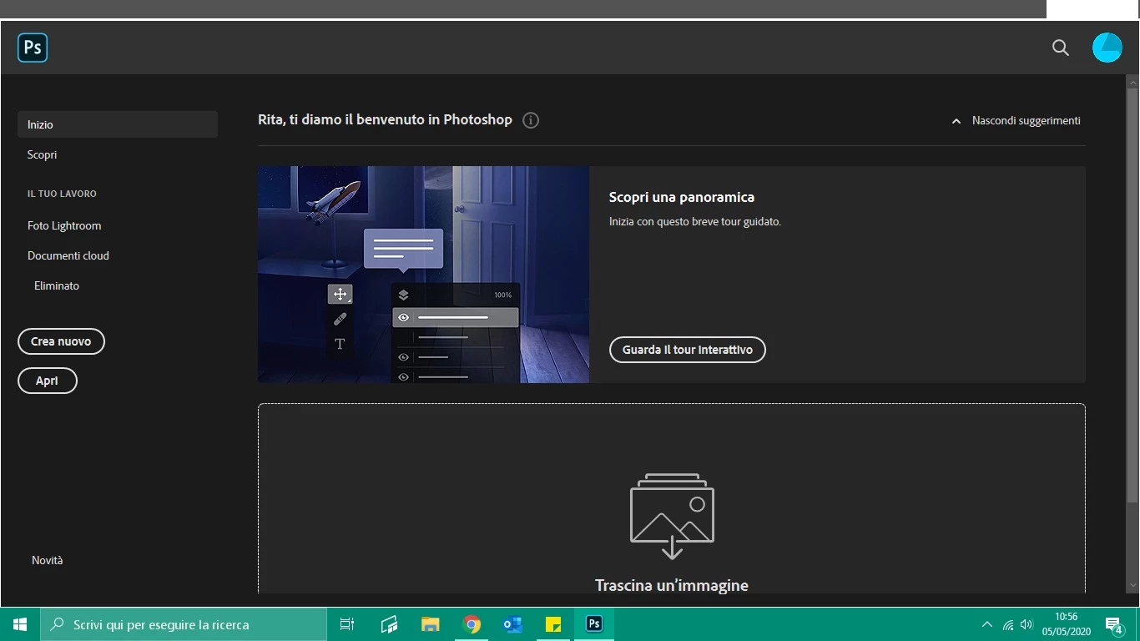Open the user profile avatar
Viewport: 1140px width, 641px height.
click(x=1107, y=48)
